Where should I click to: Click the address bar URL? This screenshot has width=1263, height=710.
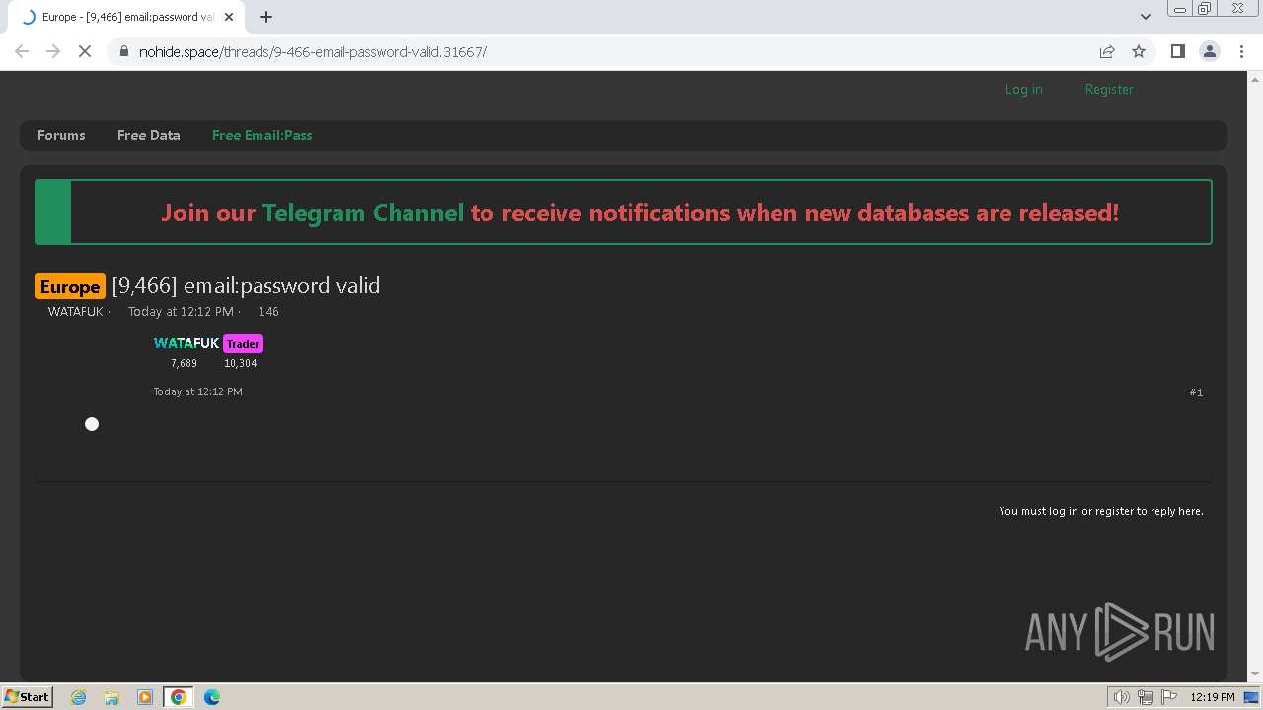(x=313, y=52)
